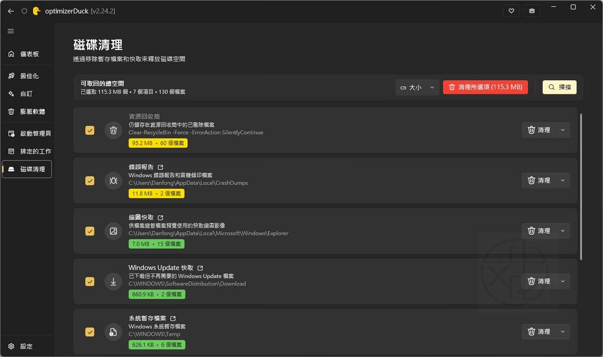The image size is (603, 357).
Task: Click 清理 button for Windows Update 快取
Action: click(x=539, y=281)
